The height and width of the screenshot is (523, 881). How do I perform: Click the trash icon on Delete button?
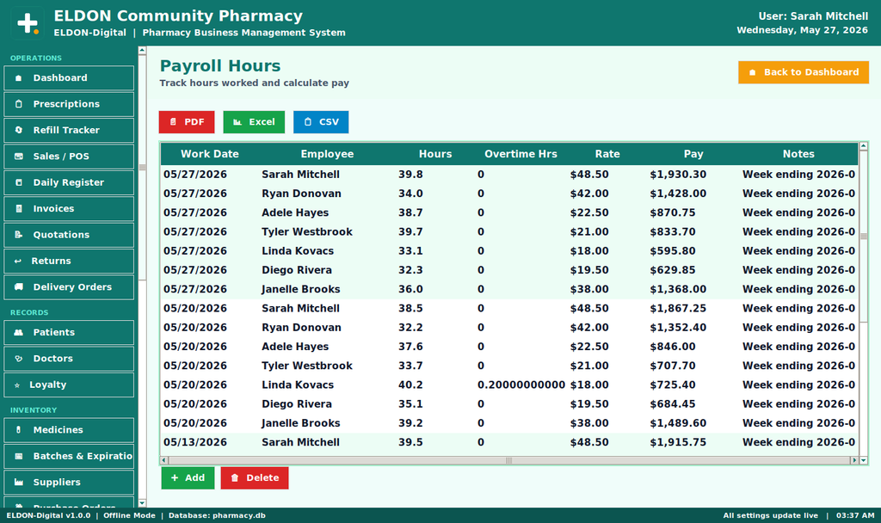(x=234, y=477)
